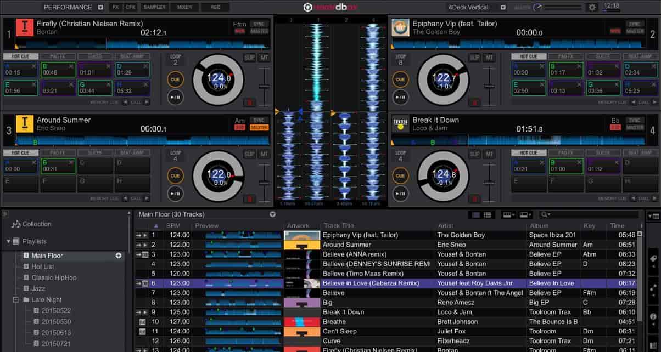Click the related tracks icon in sidebar
Screen dimensions: 661x352
pos(653,287)
